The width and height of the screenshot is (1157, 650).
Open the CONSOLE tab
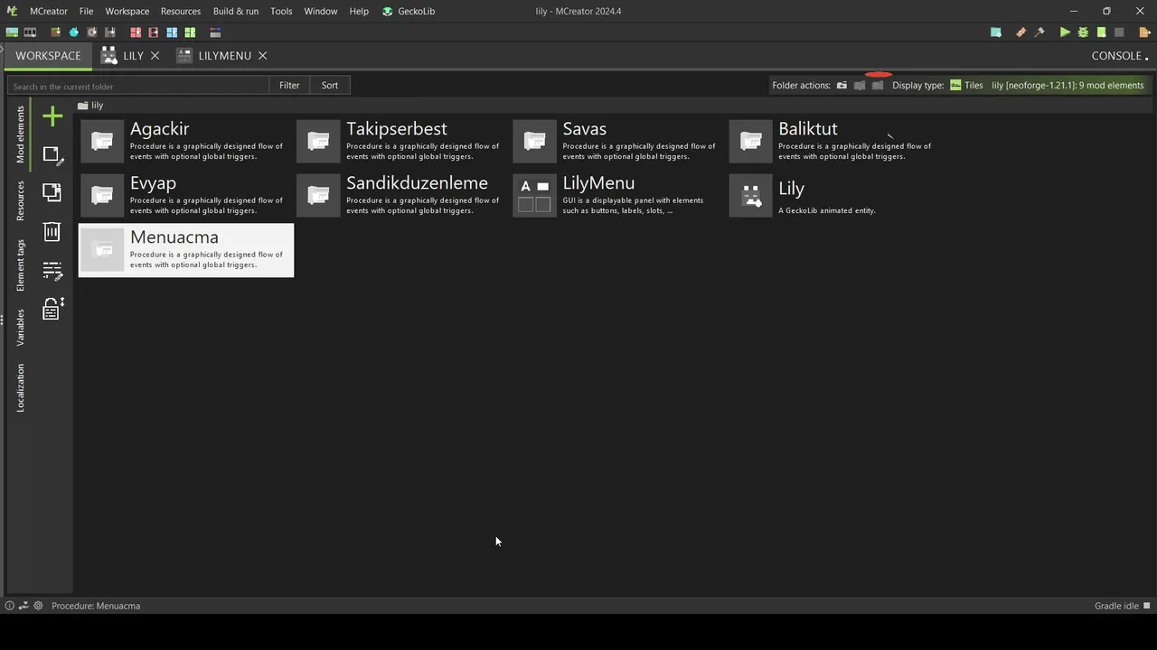1120,56
